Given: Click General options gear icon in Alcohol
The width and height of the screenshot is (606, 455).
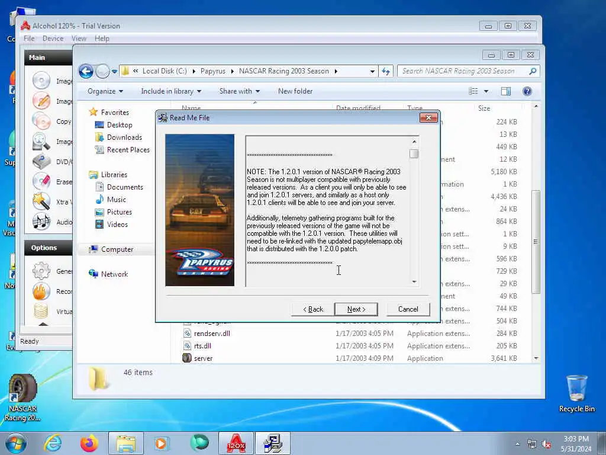Looking at the screenshot, I should click(41, 271).
